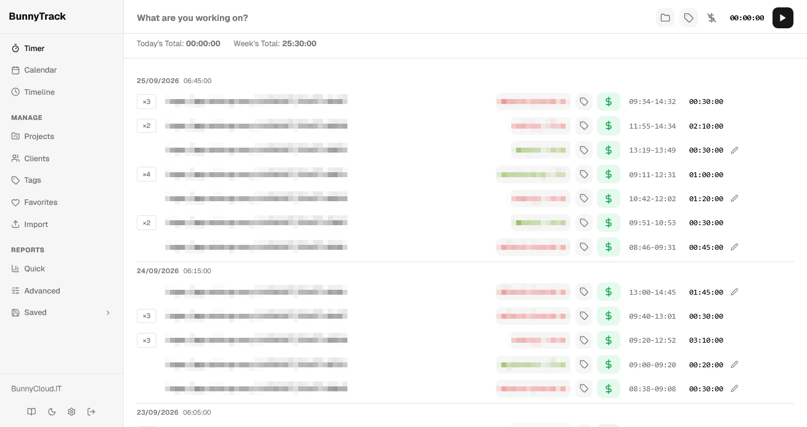This screenshot has height=427, width=807.
Task: Open settings gear in sidebar footer
Action: 71,412
